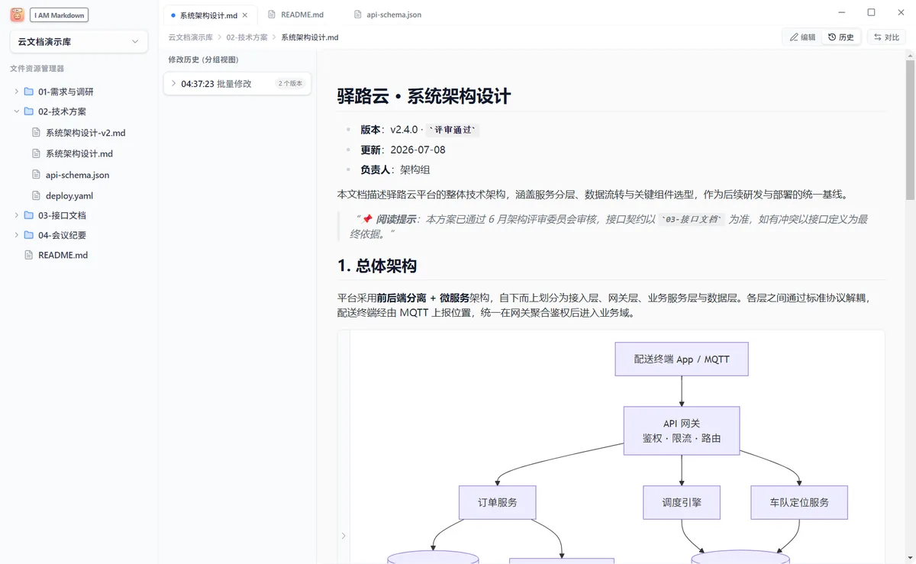916x564 pixels.
Task: Expand the 01-需求与调研 folder
Action: click(x=17, y=92)
